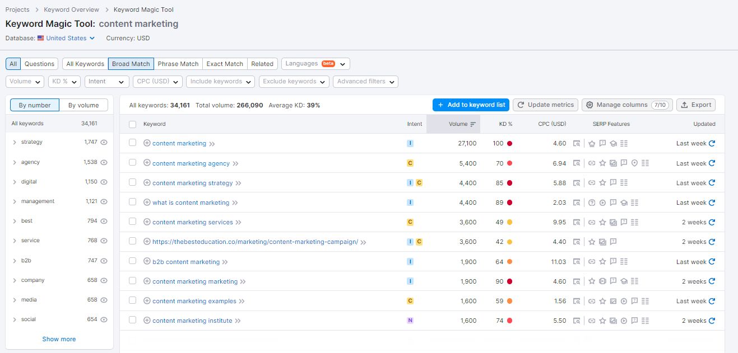The width and height of the screenshot is (738, 353).
Task: Toggle eye icon for digital group
Action: point(104,182)
